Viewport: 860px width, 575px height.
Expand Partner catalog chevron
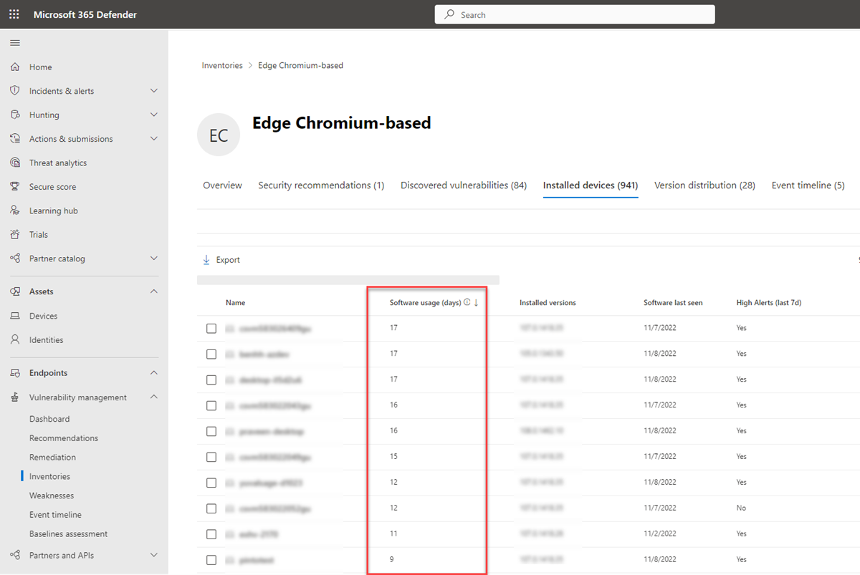154,258
